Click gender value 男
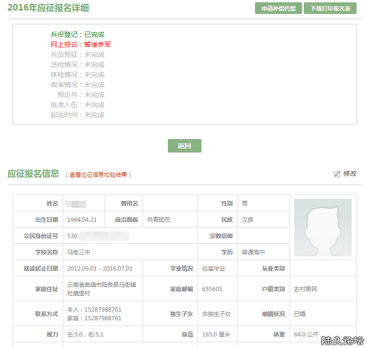The height and width of the screenshot is (348, 367). [245, 203]
